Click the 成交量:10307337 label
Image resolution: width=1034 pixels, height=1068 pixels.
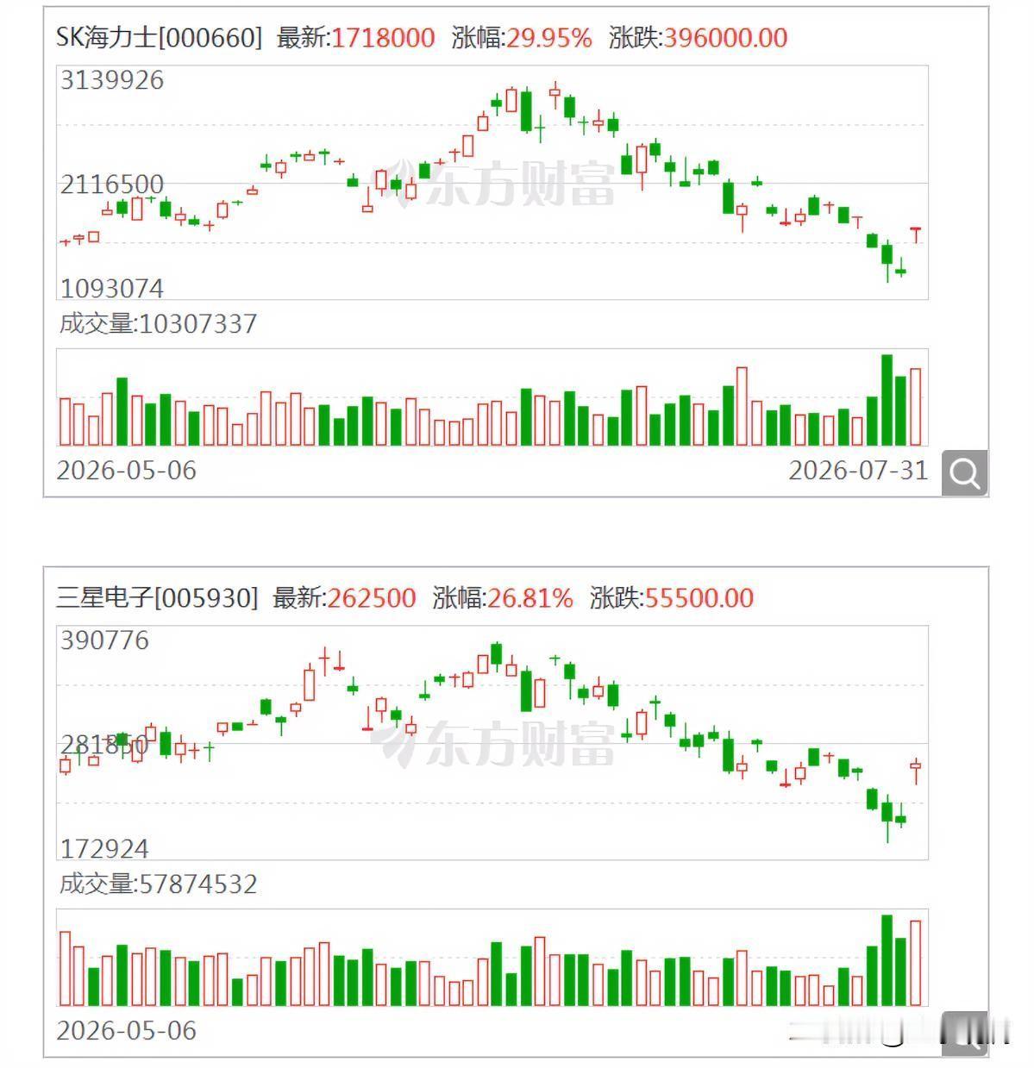point(158,324)
